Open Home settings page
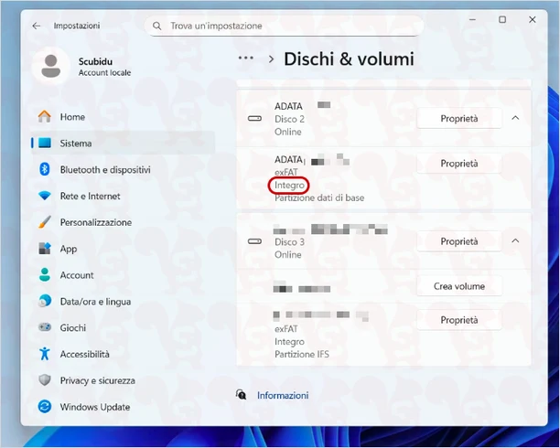The image size is (560, 448). coord(124,117)
